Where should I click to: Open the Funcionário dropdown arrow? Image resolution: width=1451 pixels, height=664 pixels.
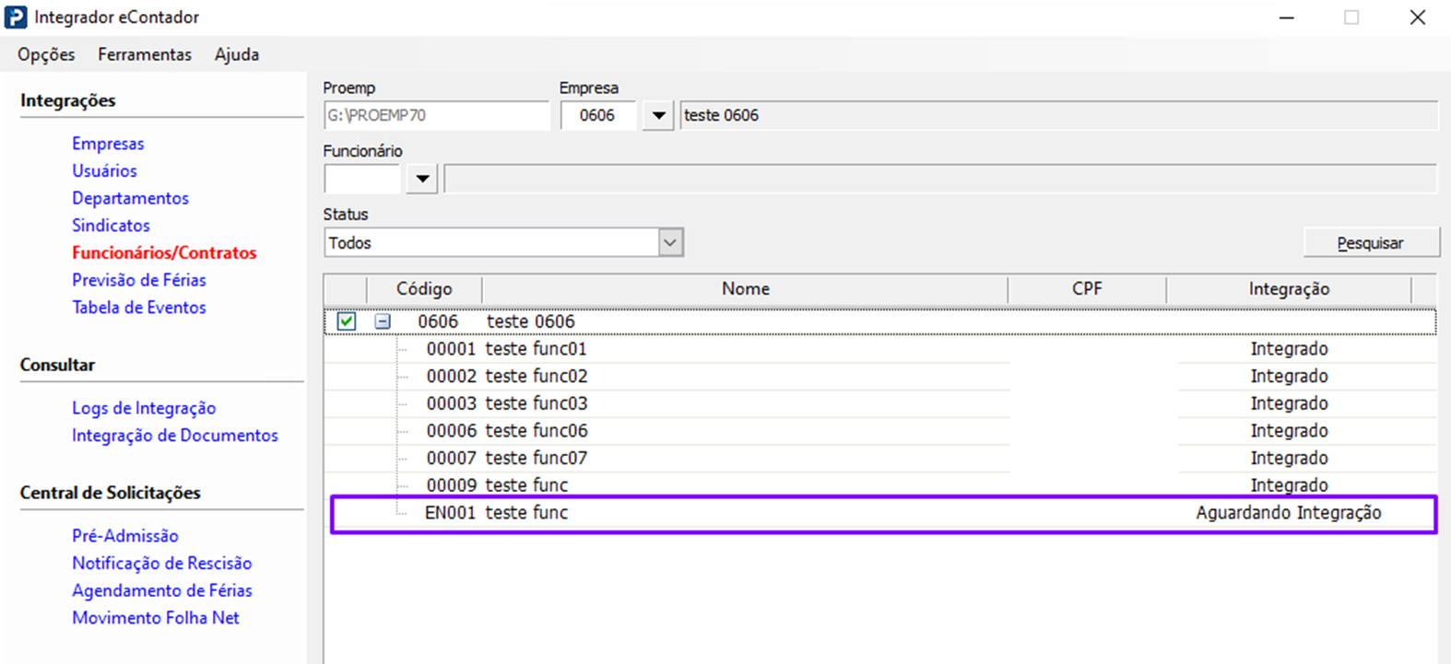click(422, 179)
